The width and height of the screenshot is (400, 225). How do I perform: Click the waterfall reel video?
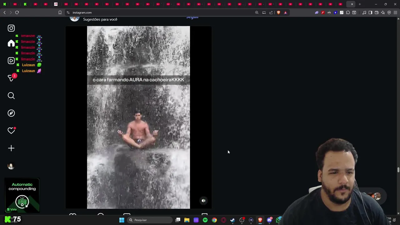point(138,117)
